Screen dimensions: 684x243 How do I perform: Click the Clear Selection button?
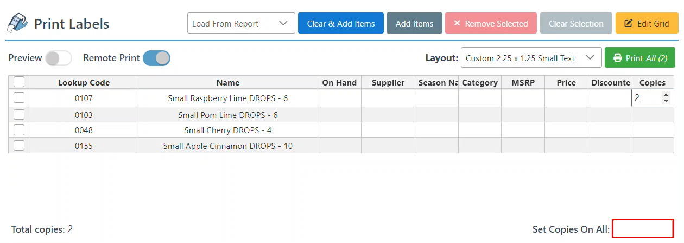tap(576, 23)
